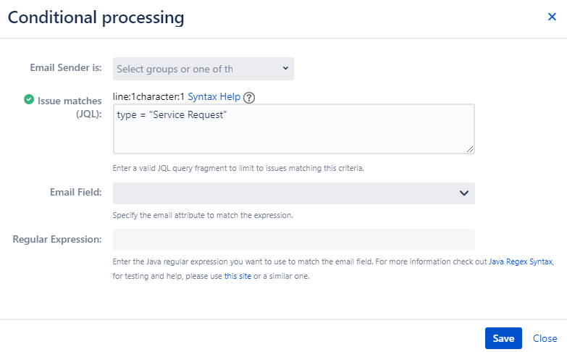This screenshot has width=567, height=352.
Task: Click the "Conditional processing" dialog title
Action: click(x=96, y=17)
